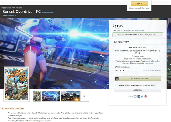Go to PC breadcrumb category
The width and height of the screenshot is (171, 122).
[x=15, y=7]
